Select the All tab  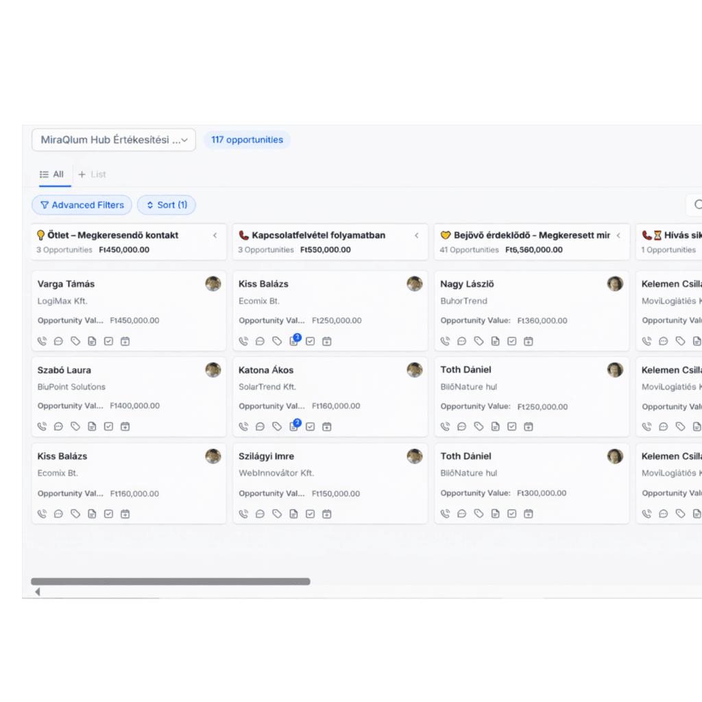pyautogui.click(x=52, y=174)
